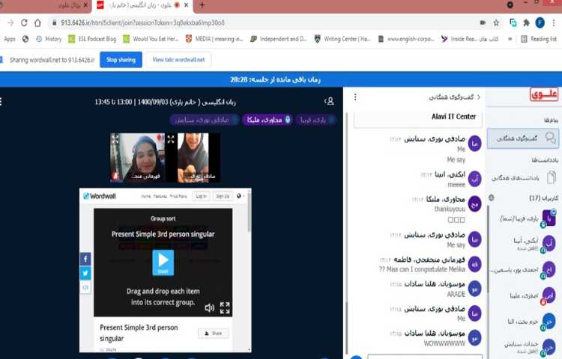Open the History bookmark
Screen dimensions: 562x359
pos(49,39)
